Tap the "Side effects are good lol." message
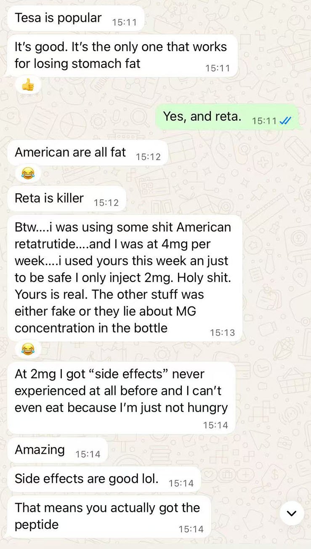Screen dimensions: 311x549 [104, 480]
